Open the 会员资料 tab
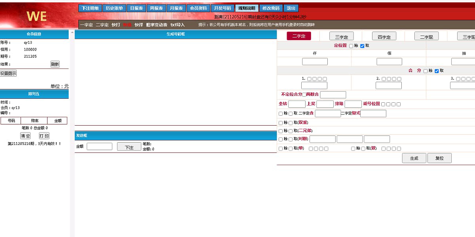The height and width of the screenshot is (237, 475). click(x=198, y=8)
